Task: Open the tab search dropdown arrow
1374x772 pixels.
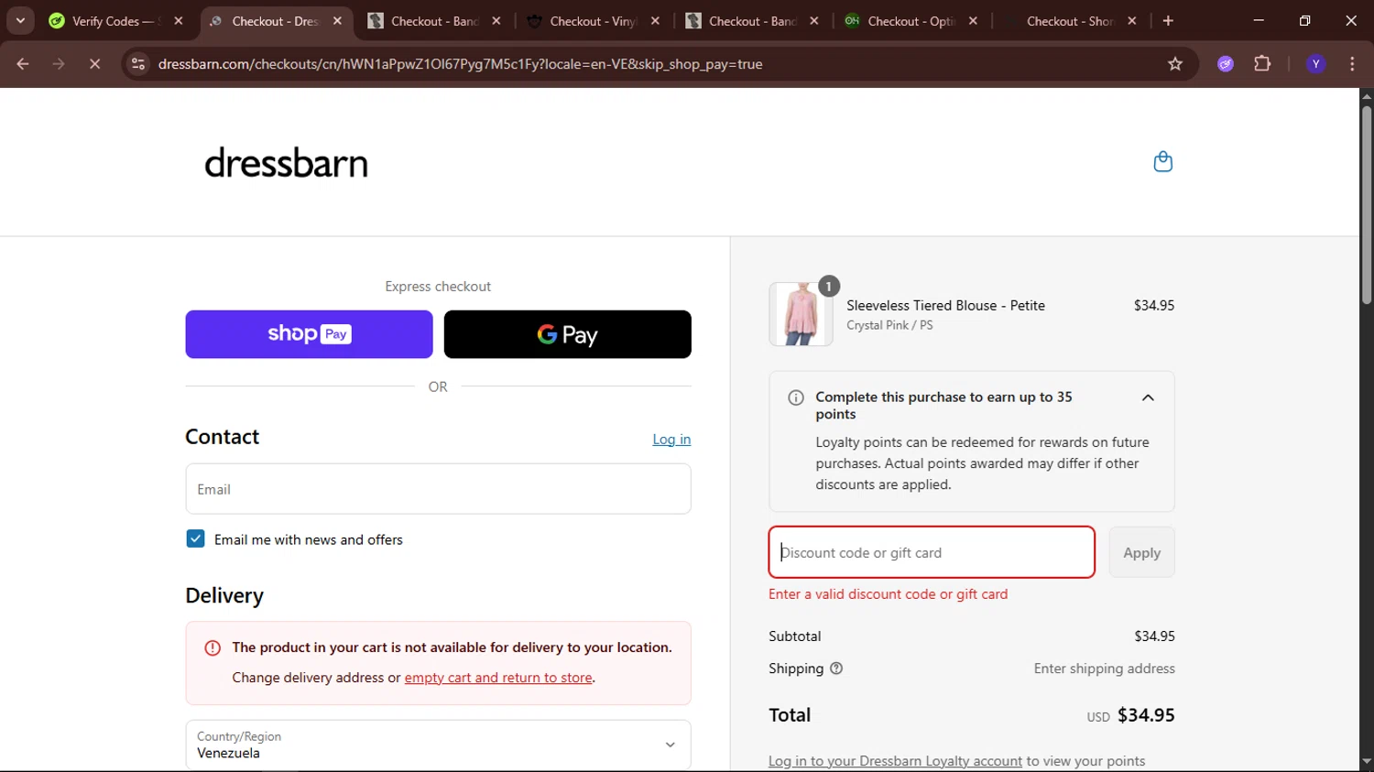Action: click(x=20, y=20)
